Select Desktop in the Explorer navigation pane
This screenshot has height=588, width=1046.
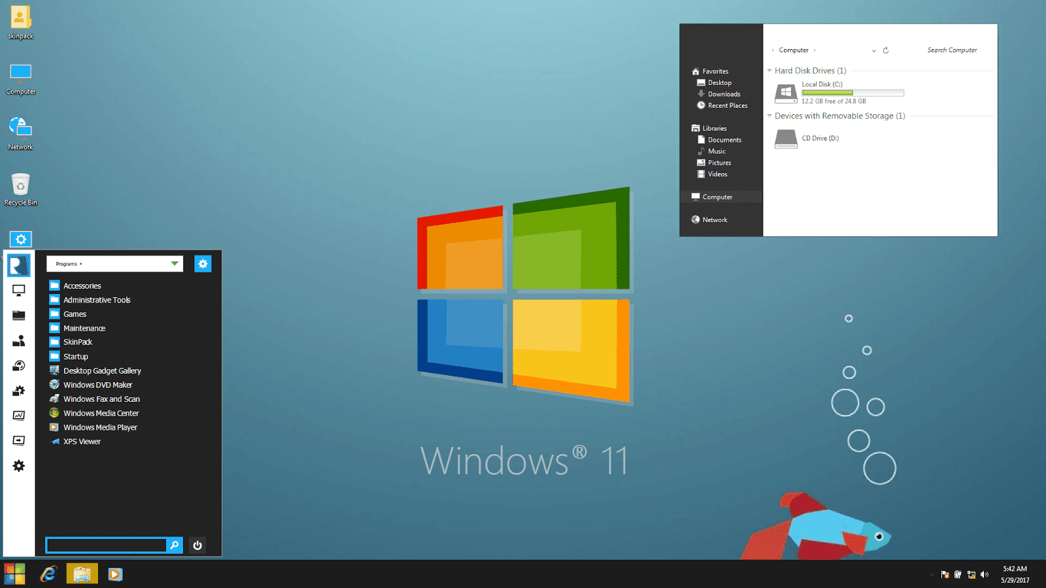(x=714, y=83)
